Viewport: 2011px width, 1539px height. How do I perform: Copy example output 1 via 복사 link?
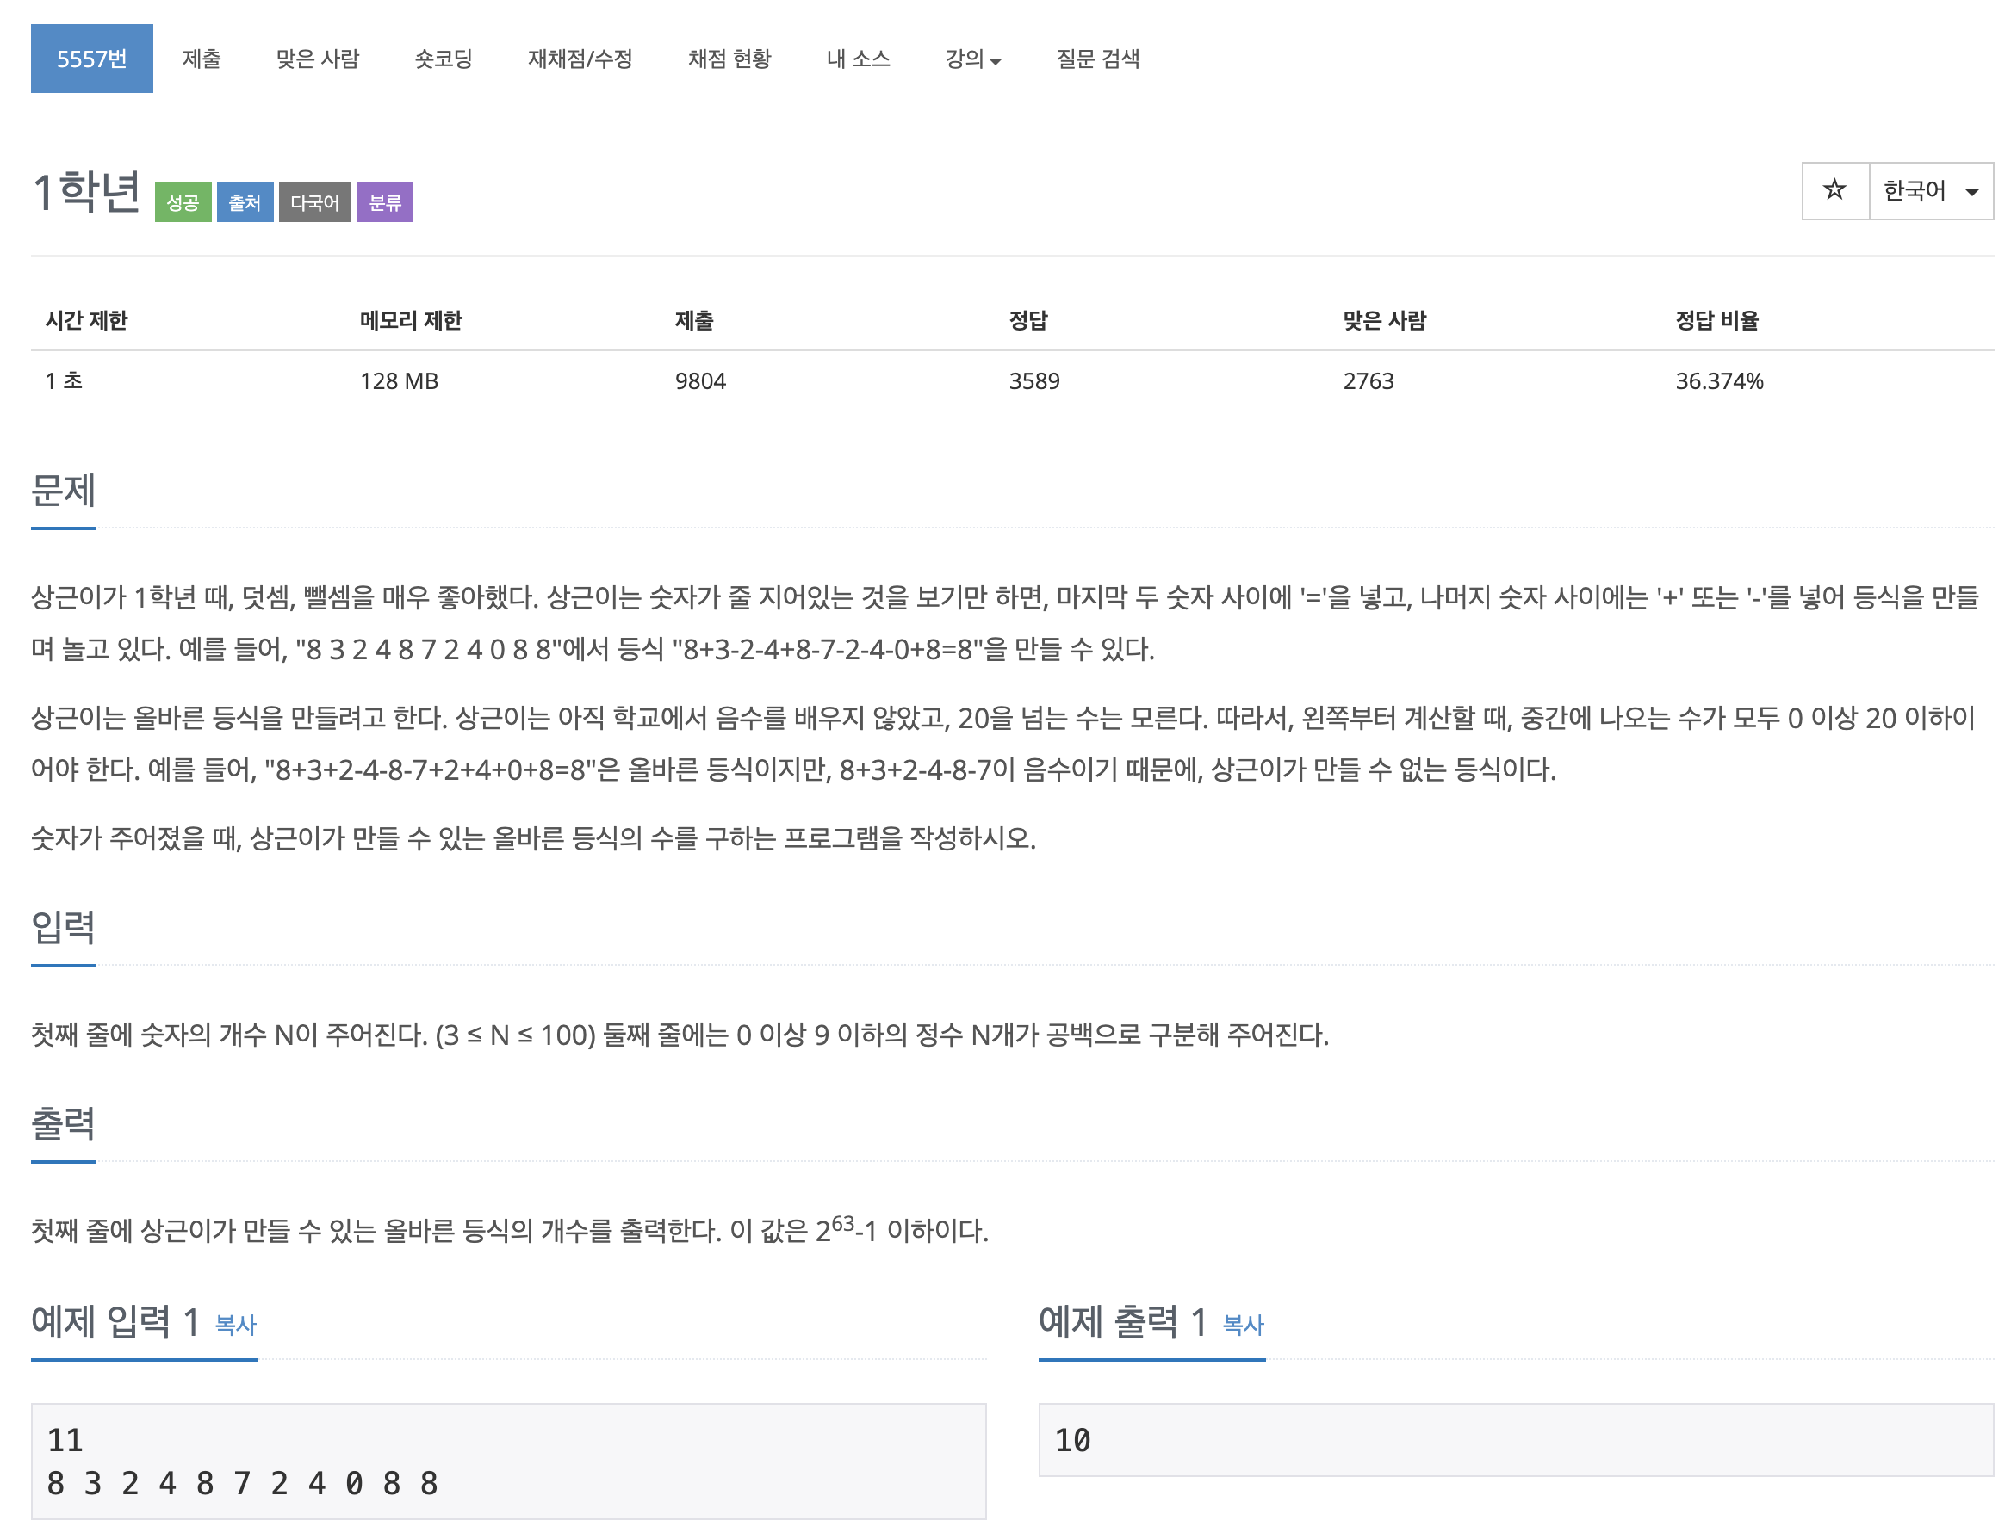point(1243,1324)
